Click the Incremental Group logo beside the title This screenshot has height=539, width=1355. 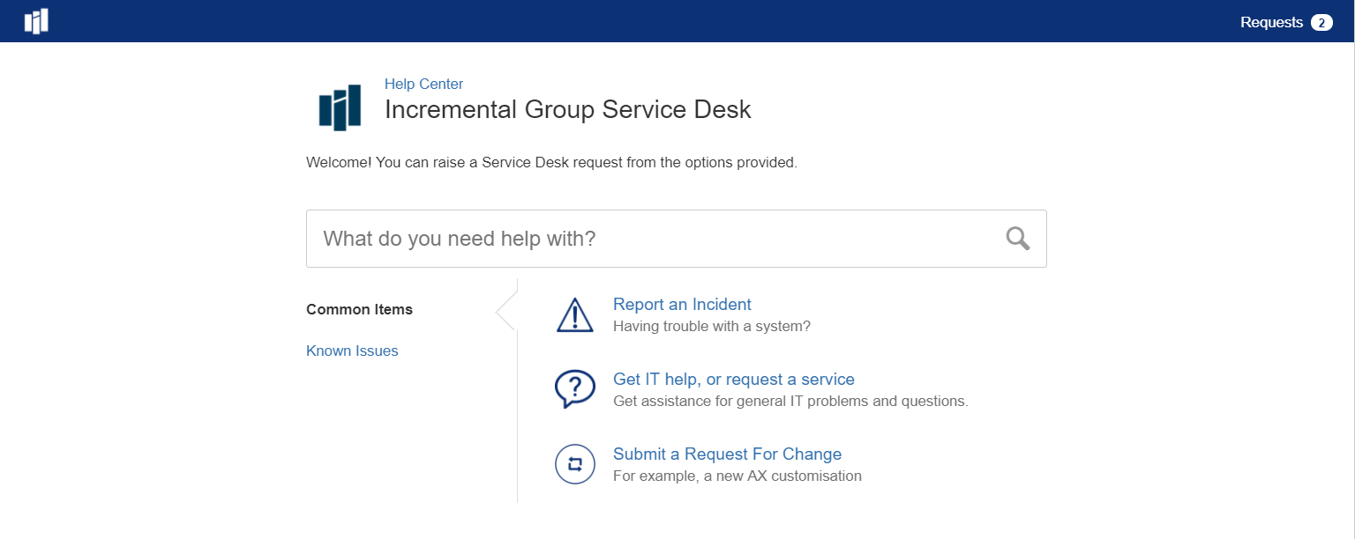point(340,107)
